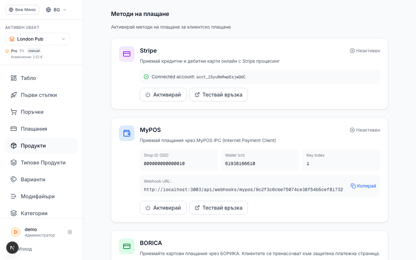Activate the MyPOS payment method
416x260 pixels.
(x=163, y=208)
